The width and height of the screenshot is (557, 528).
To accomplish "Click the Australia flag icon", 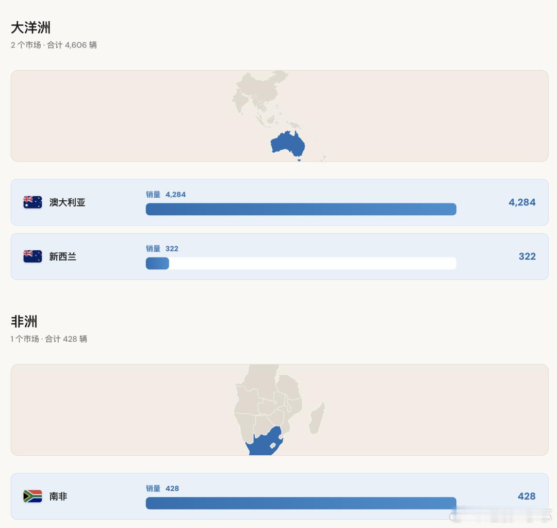I will [x=32, y=202].
